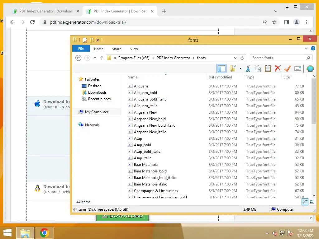Click the red X Delete icon
The width and height of the screenshot is (319, 239).
coord(278,68)
